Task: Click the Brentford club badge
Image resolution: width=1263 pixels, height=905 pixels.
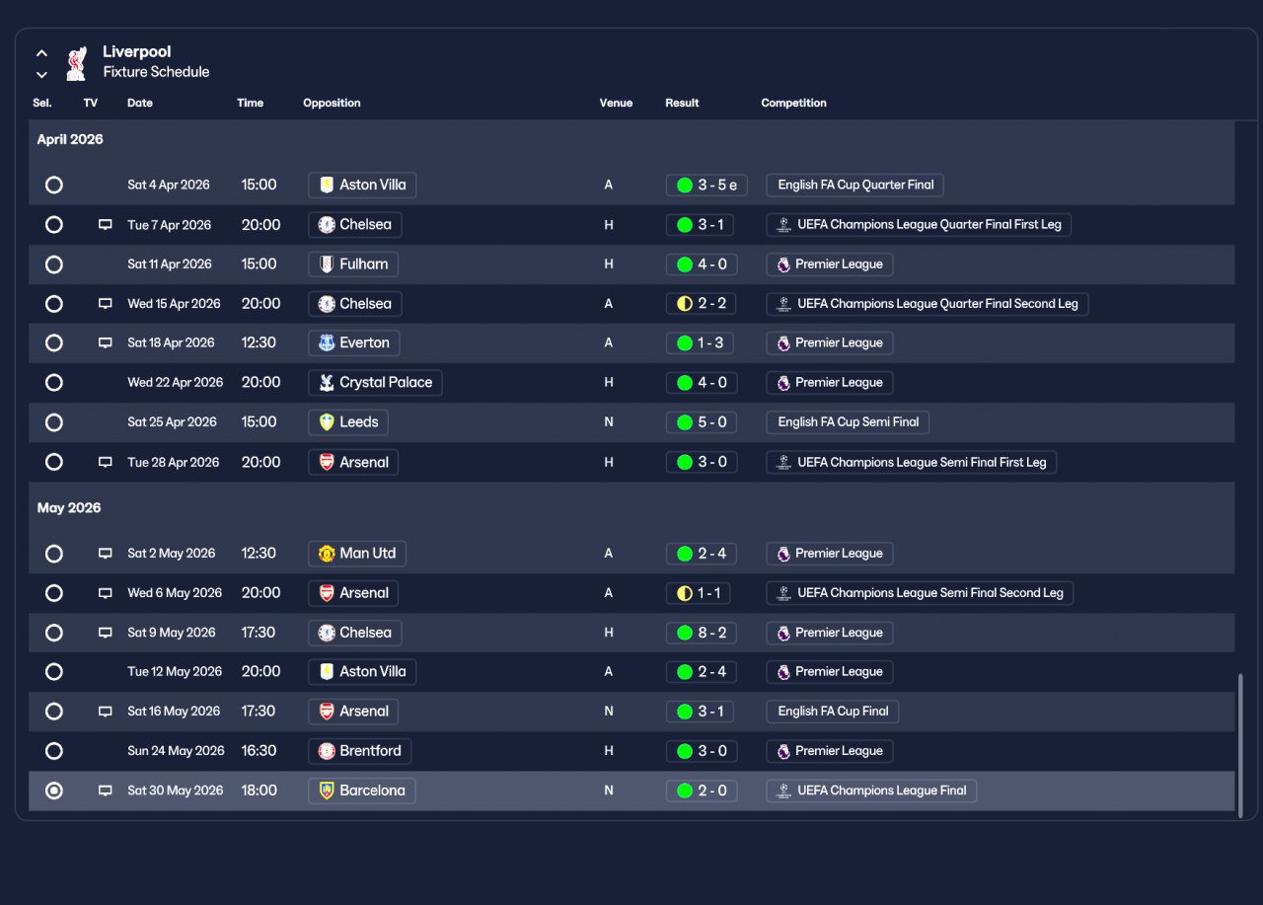Action: (x=327, y=751)
